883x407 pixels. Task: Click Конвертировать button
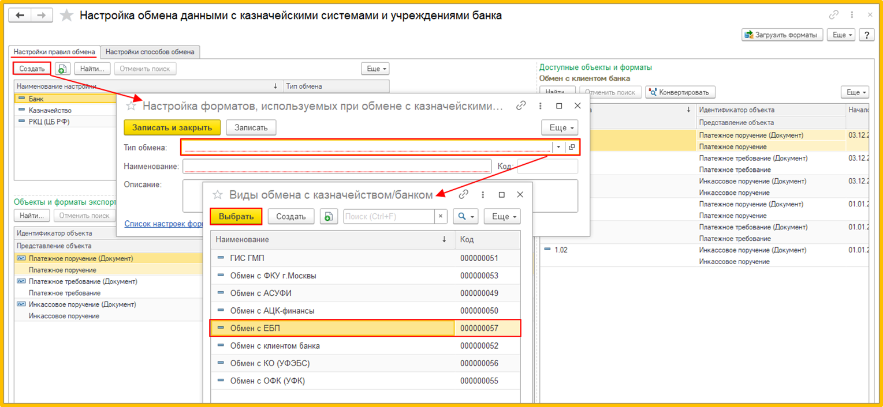pos(681,92)
